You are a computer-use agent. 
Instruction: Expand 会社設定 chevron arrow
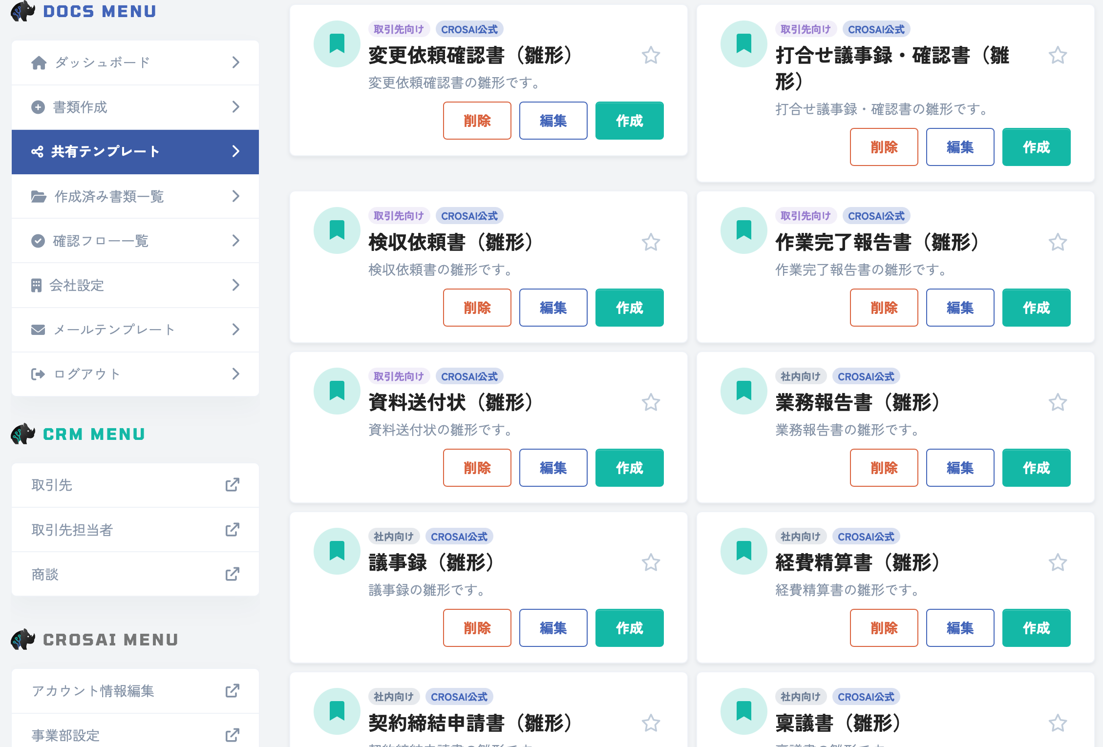point(236,285)
